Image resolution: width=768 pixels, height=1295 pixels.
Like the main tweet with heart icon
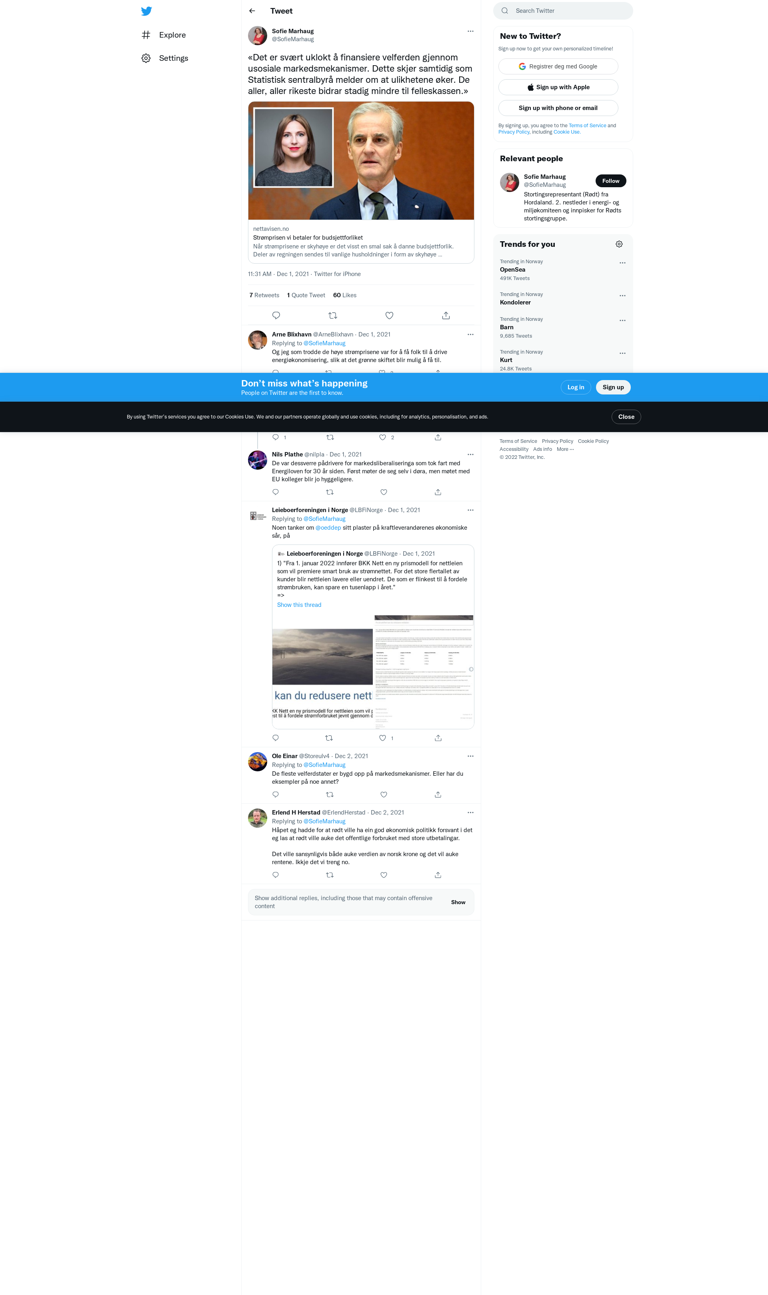coord(389,315)
